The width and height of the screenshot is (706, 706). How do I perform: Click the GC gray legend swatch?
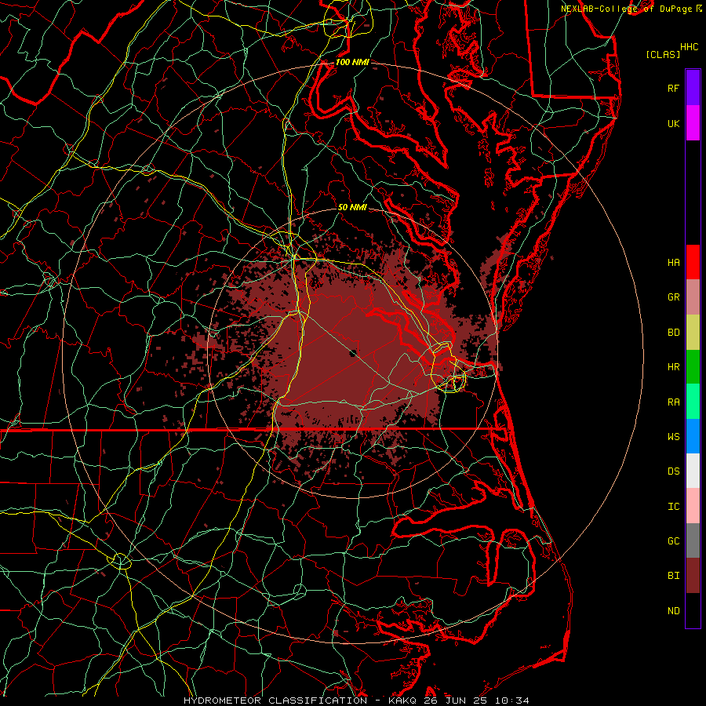pyautogui.click(x=693, y=540)
